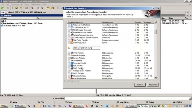Switch to the active Portab... taskbar button
192x108 pixels.
(x=143, y=106)
